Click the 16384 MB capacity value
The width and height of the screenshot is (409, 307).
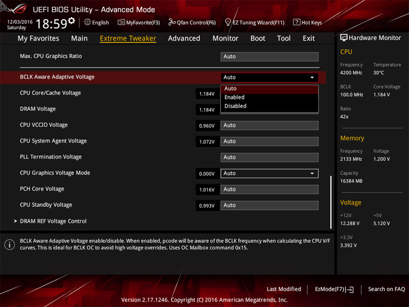[x=351, y=181]
